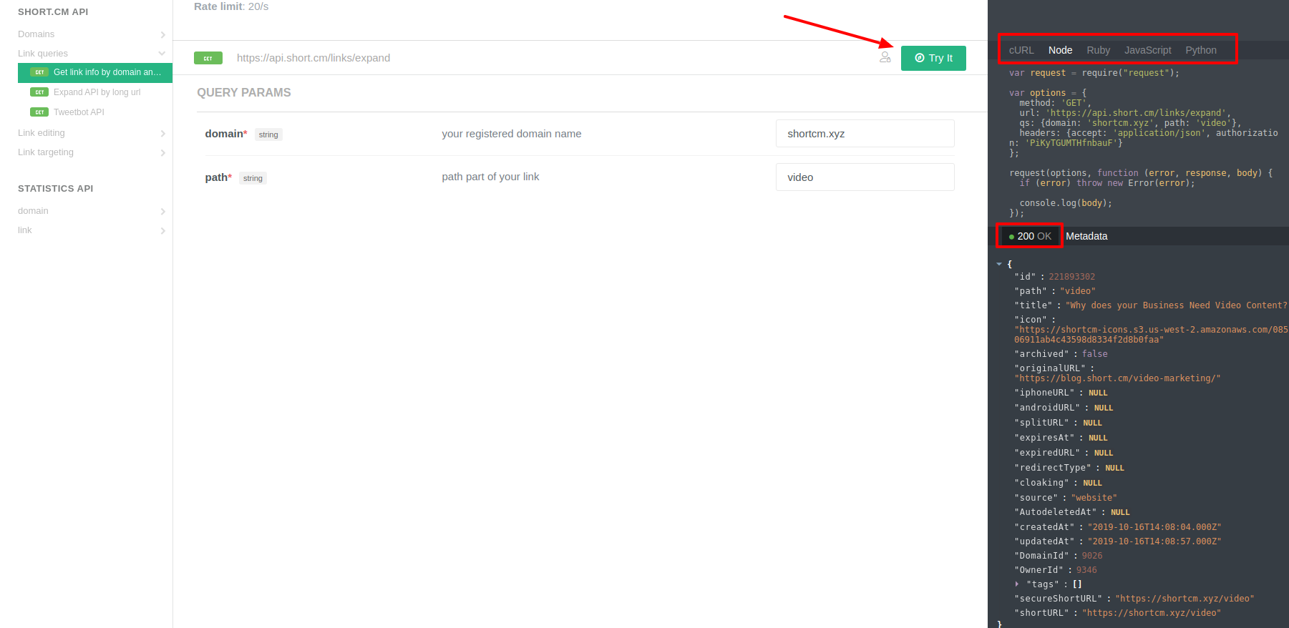
Task: Click the description "your registered domain name"
Action: (x=512, y=134)
